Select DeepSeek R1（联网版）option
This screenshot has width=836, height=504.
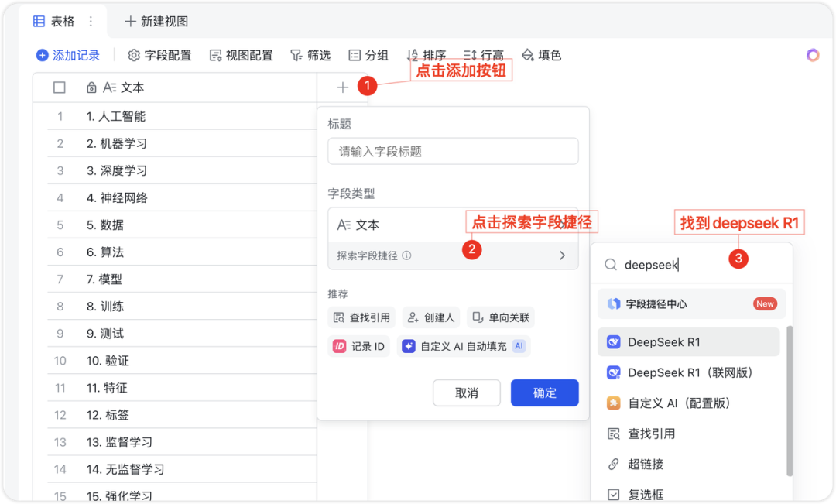[689, 372]
